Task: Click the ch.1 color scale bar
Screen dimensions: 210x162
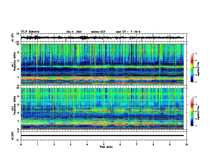Action: (x=192, y=68)
